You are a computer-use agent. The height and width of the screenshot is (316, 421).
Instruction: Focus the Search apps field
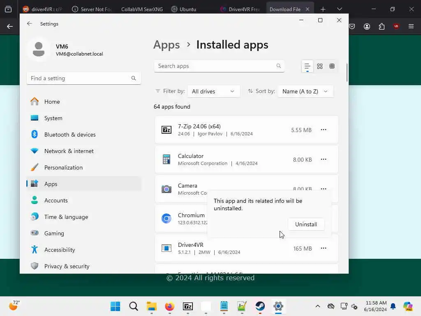click(x=219, y=66)
